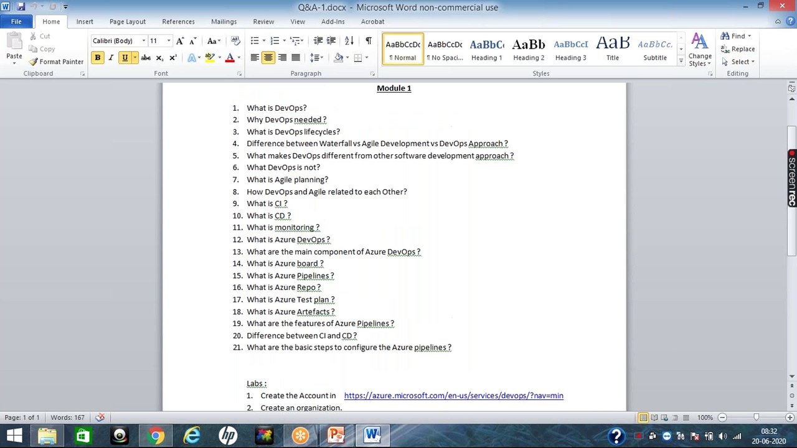Click the Sort icon
The image size is (797, 448).
click(x=349, y=41)
